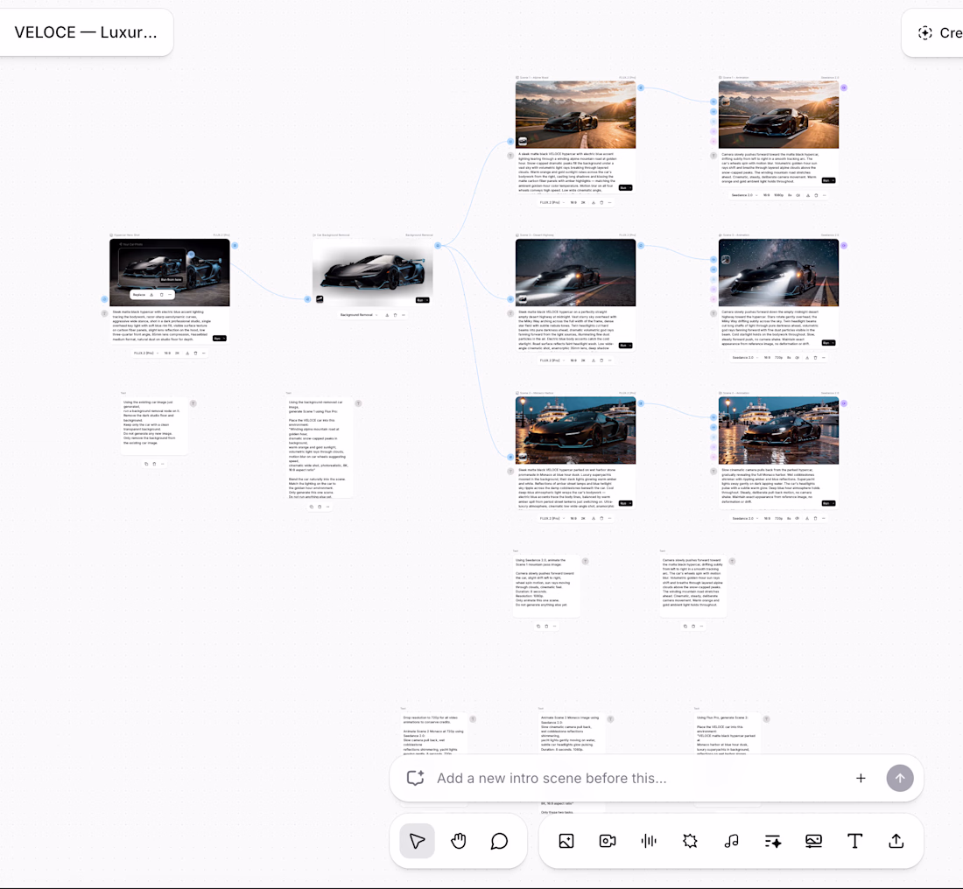Click reference image chip on Background Removal node

pos(320,299)
